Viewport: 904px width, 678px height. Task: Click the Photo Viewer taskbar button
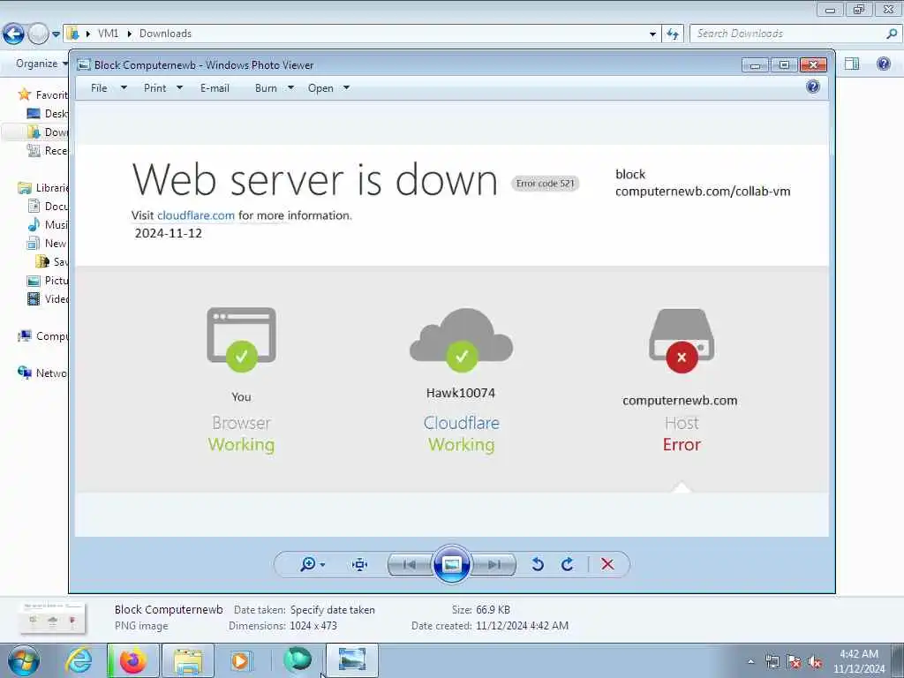coord(352,660)
